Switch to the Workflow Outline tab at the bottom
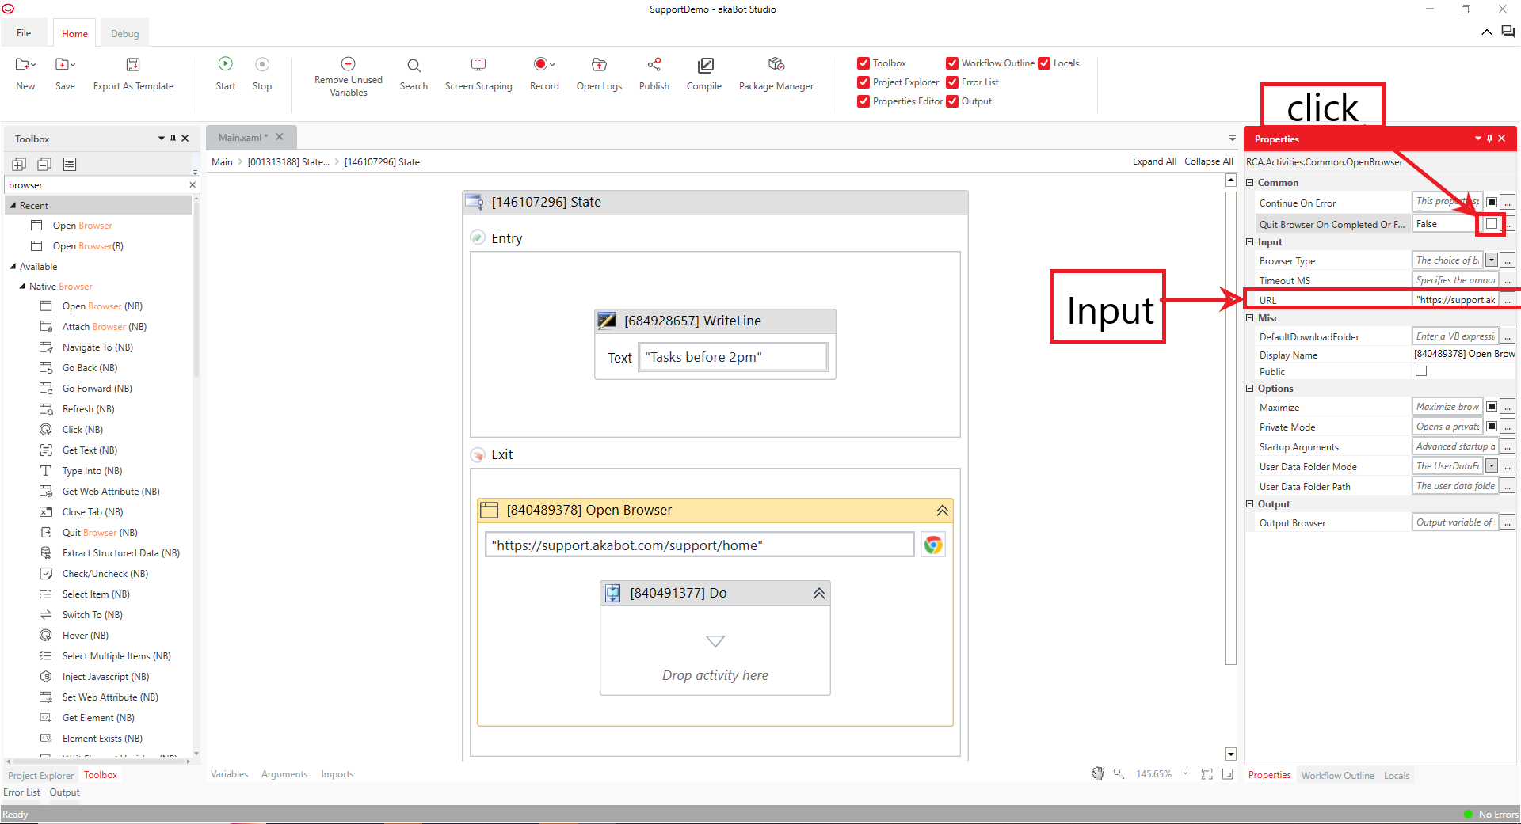This screenshot has height=824, width=1521. click(1337, 776)
